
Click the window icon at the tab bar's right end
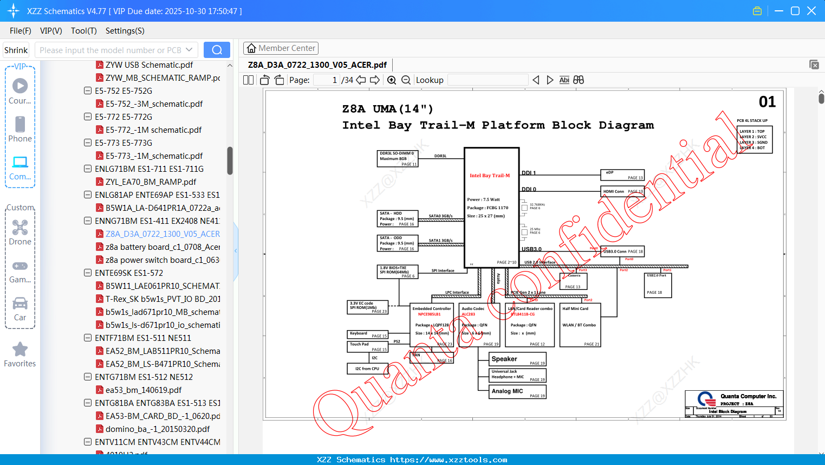[814, 65]
